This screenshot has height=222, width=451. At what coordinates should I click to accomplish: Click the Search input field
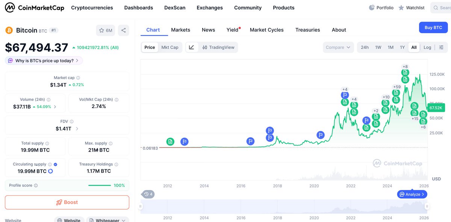point(440,8)
